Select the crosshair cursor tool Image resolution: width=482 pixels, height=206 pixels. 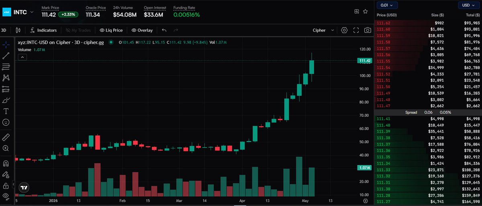pos(6,44)
